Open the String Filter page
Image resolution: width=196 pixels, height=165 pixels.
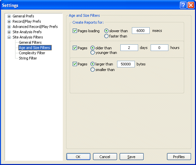pyautogui.click(x=28, y=58)
